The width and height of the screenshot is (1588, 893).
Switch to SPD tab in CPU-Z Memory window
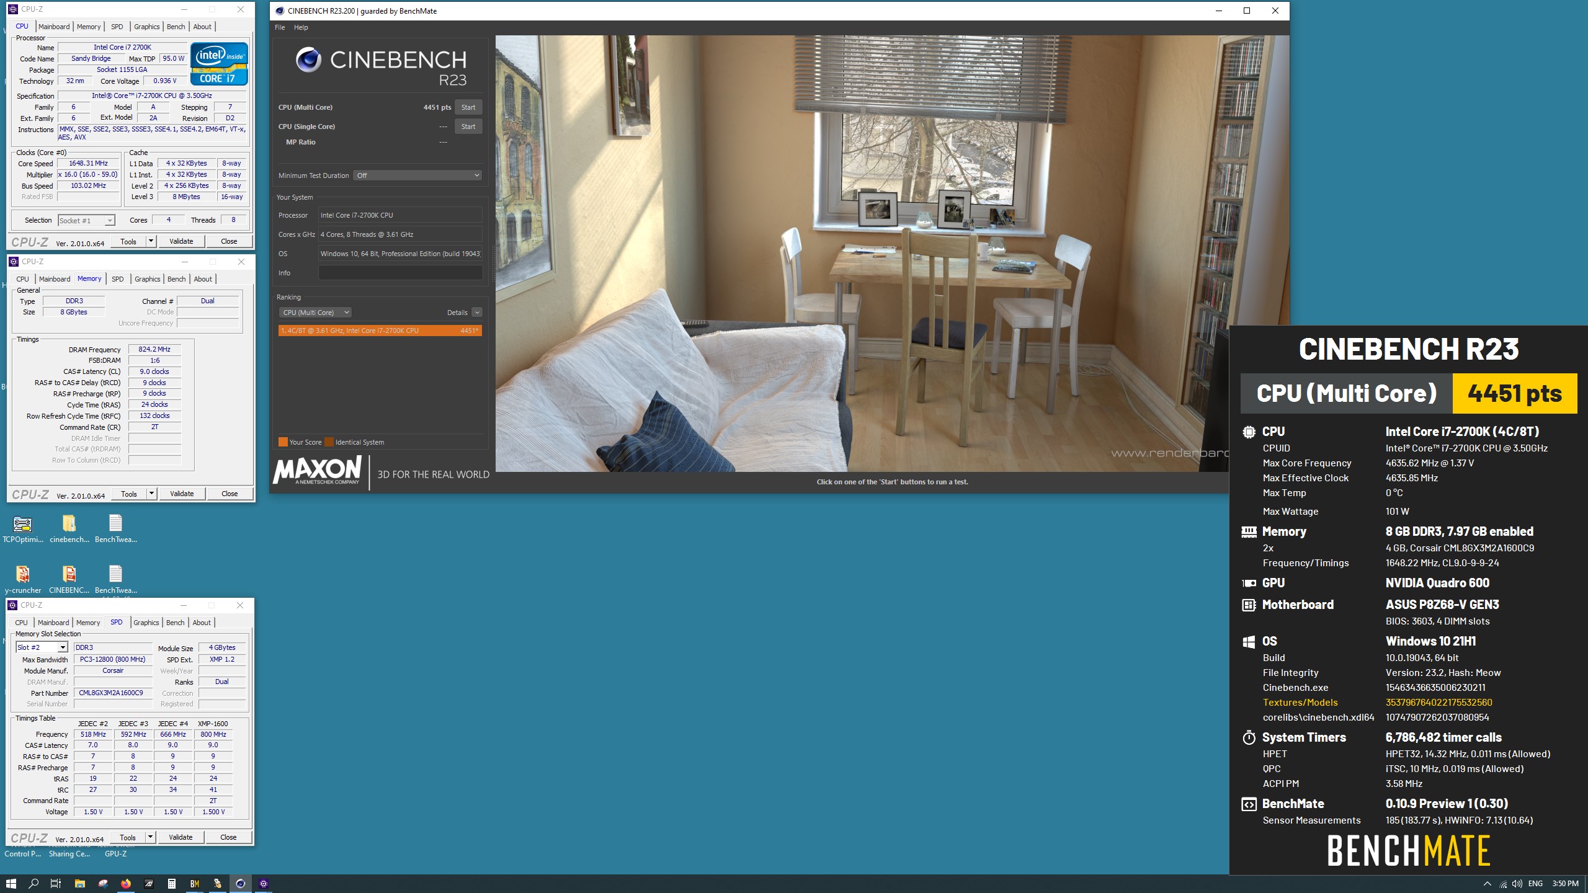click(118, 279)
